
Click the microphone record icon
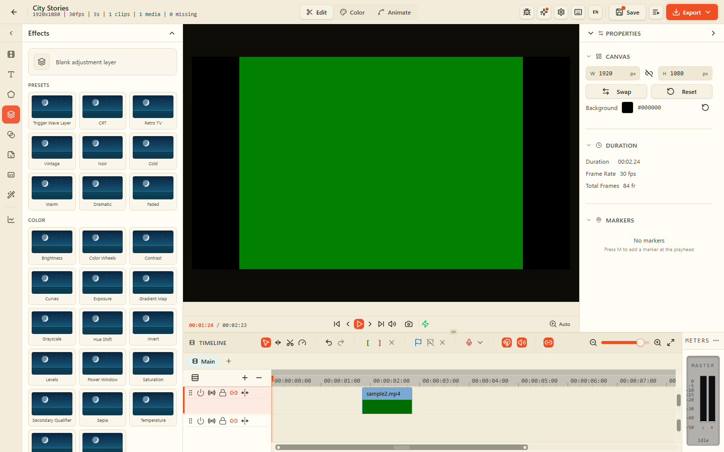click(x=469, y=343)
